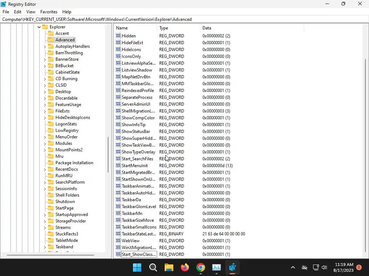Open the network display tray icon

(316, 267)
